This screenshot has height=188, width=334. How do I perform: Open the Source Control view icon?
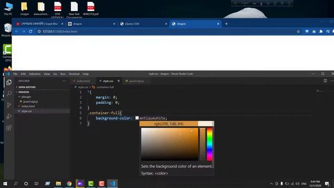[9, 104]
